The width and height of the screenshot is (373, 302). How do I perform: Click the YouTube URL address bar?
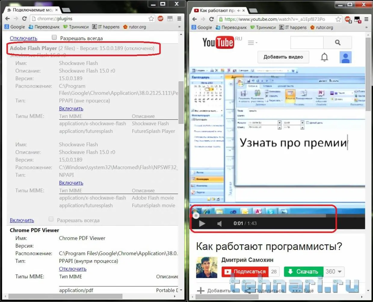click(277, 19)
